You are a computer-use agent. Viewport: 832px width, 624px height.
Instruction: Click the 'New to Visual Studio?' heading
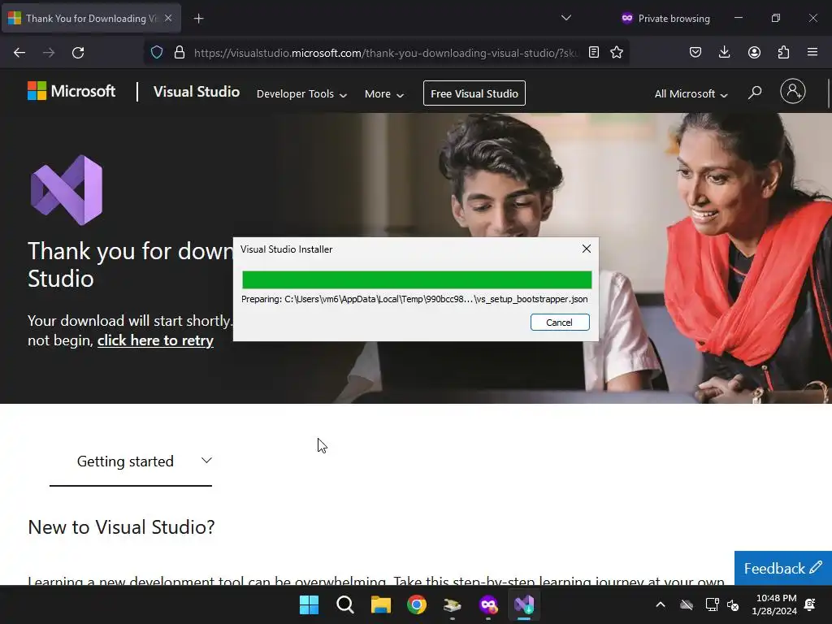[x=122, y=526]
